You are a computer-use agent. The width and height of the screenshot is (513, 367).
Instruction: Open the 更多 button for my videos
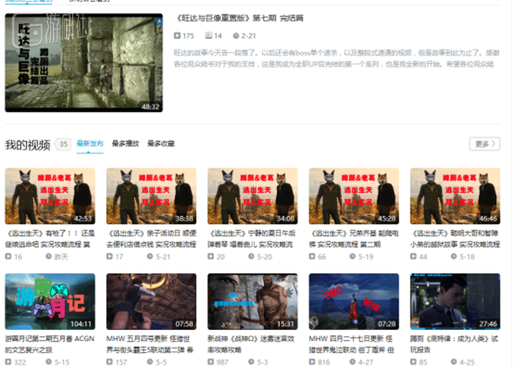point(484,144)
